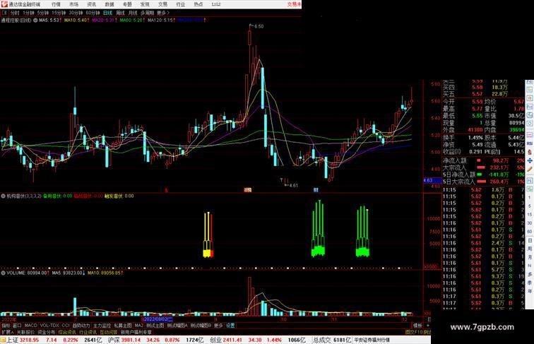
Task: Click the 窗口 button
Action: pyautogui.click(x=17, y=326)
